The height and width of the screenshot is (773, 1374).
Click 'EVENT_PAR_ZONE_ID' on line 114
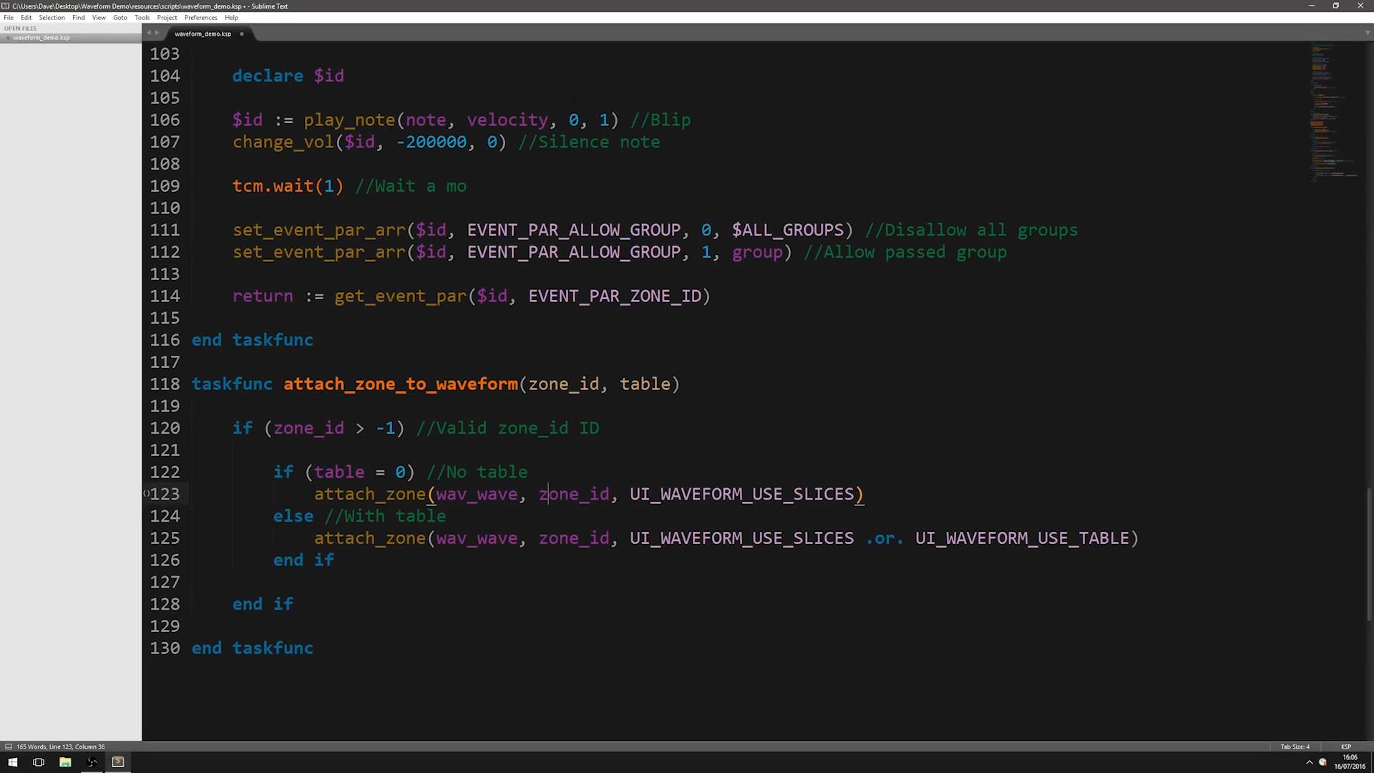(x=615, y=296)
